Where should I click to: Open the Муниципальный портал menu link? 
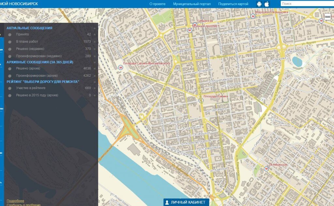pyautogui.click(x=192, y=4)
